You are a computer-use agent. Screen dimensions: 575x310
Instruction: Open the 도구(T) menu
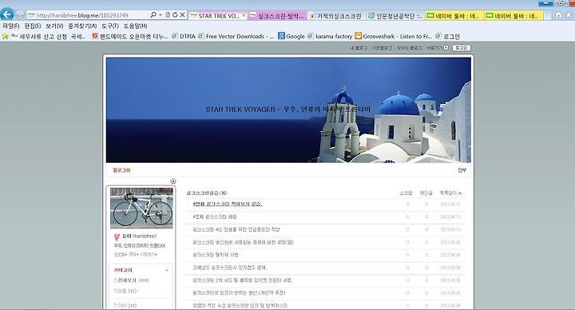coord(110,26)
